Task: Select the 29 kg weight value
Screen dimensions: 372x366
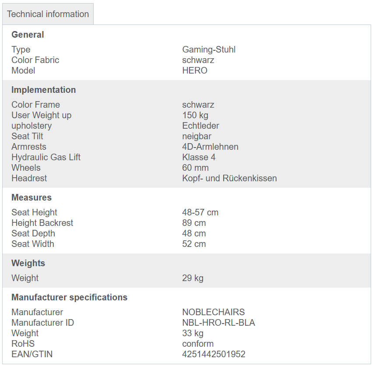Action: [x=193, y=278]
